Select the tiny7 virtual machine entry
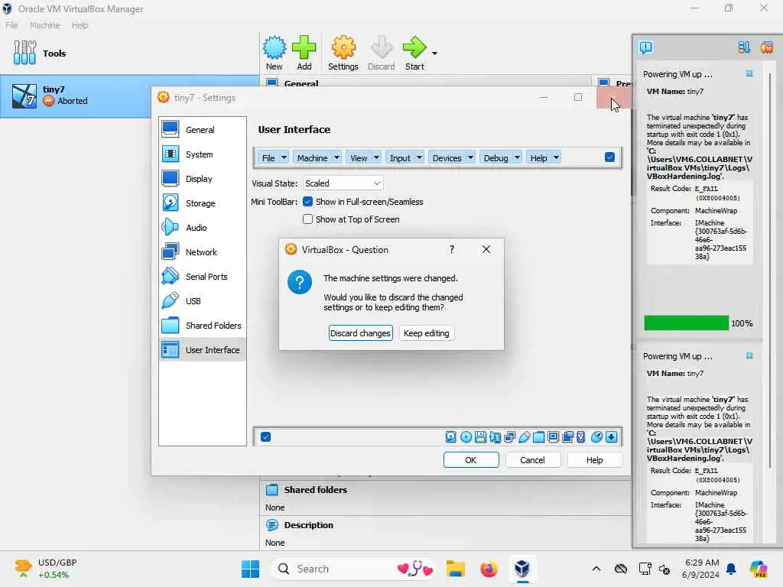Viewport: 783px width, 587px height. tap(76, 96)
